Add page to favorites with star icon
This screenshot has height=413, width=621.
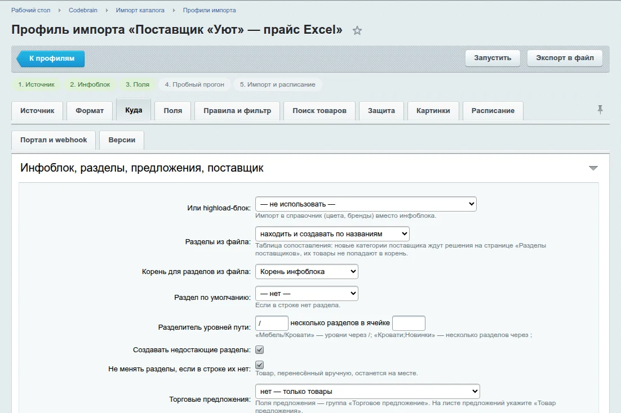click(357, 30)
